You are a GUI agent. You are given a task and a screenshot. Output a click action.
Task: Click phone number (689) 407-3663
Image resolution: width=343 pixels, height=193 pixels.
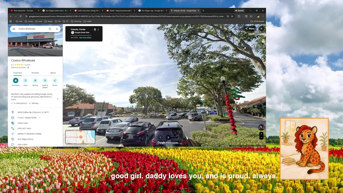24,128
